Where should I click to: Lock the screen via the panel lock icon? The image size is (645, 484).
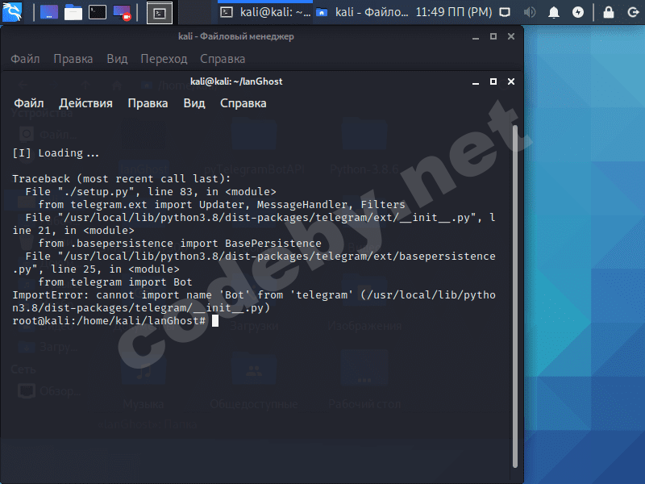click(x=609, y=11)
